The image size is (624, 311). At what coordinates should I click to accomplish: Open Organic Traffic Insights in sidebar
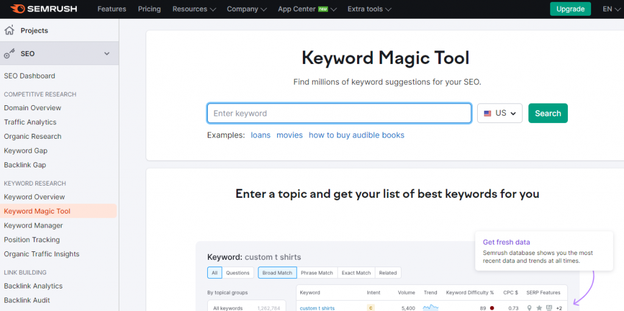coord(42,254)
